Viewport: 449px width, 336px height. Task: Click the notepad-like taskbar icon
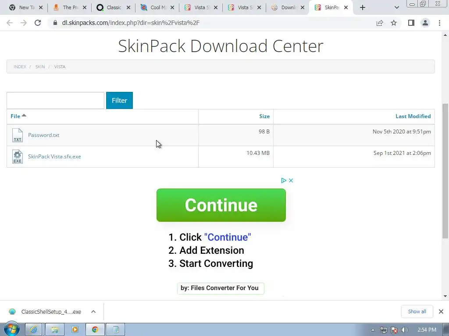[x=115, y=330]
